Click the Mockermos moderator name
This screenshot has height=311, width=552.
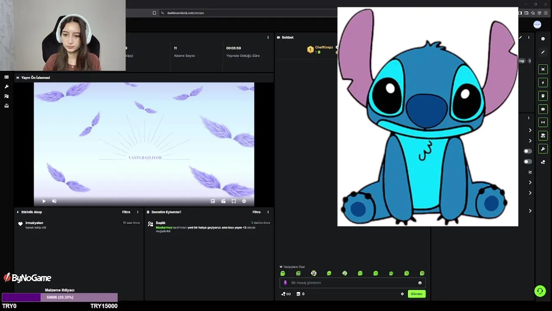(164, 228)
